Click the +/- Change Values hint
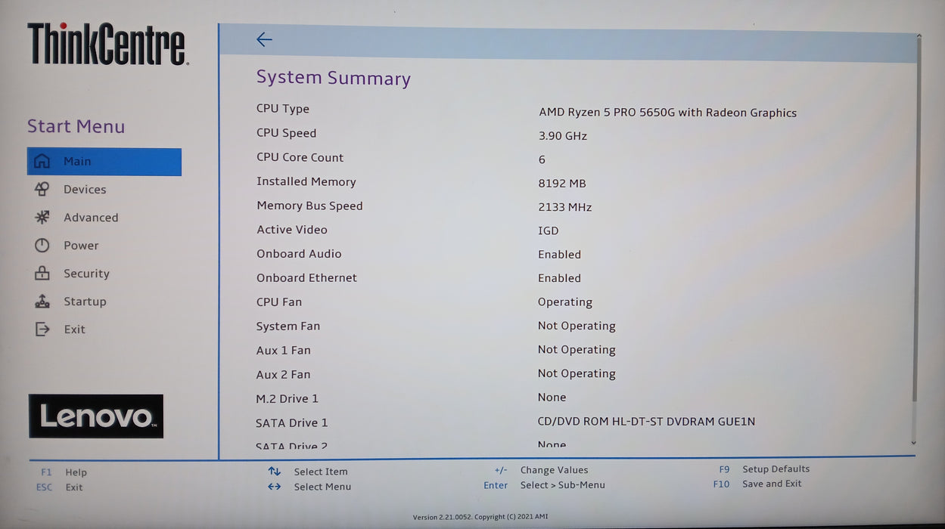Screen dimensions: 945x529 pos(541,470)
